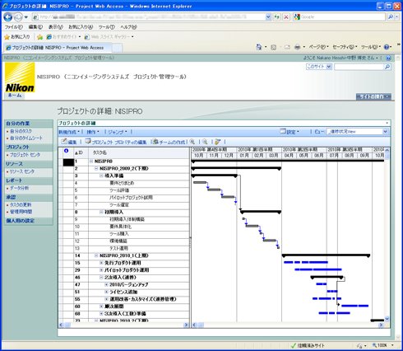This screenshot has width=403, height=351.
Task: Click the zoom out magnifier icon
Action: tap(205, 142)
